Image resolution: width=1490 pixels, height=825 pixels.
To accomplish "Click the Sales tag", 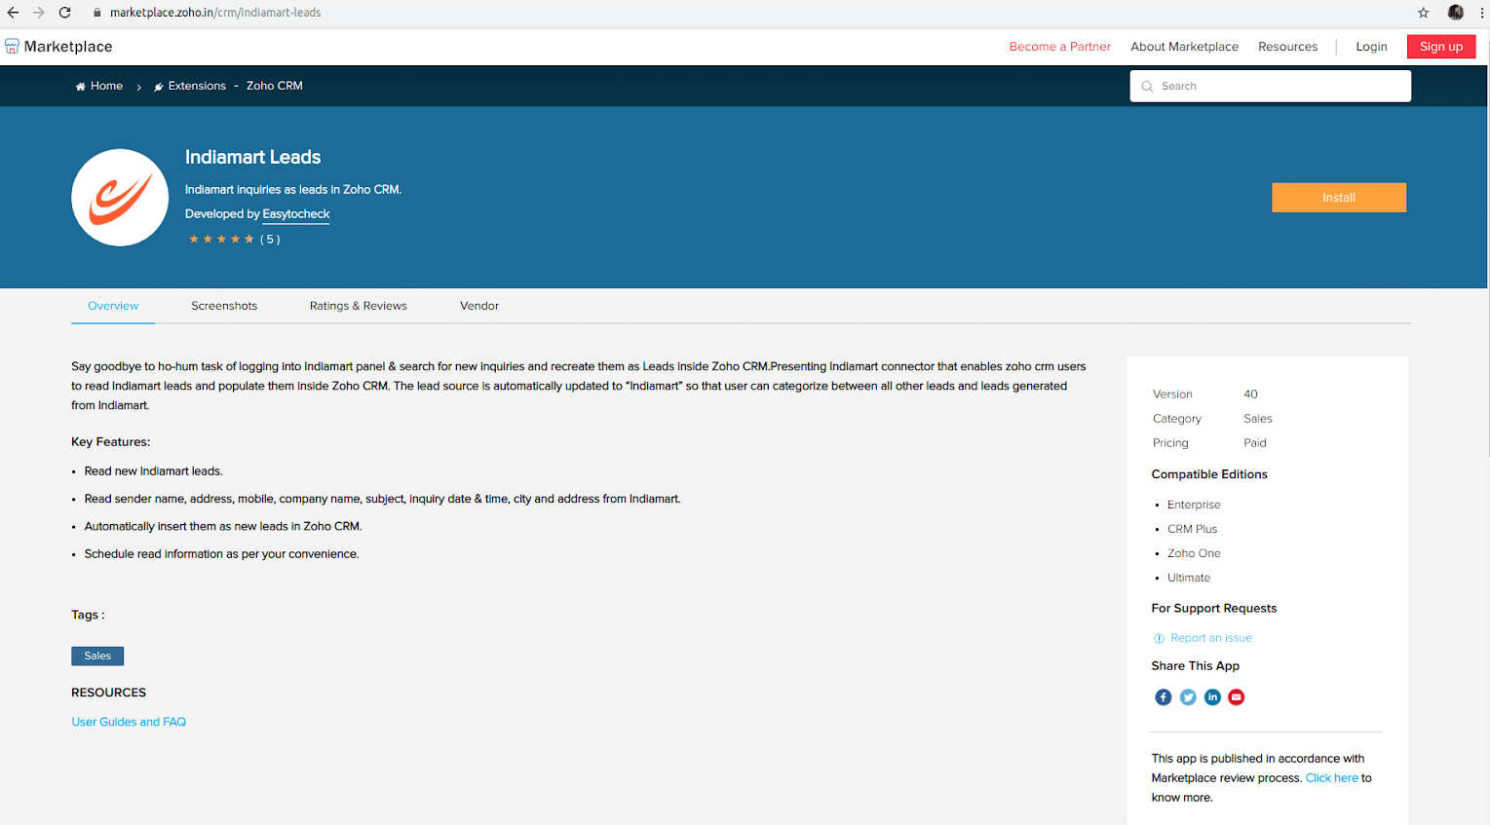I will [97, 656].
